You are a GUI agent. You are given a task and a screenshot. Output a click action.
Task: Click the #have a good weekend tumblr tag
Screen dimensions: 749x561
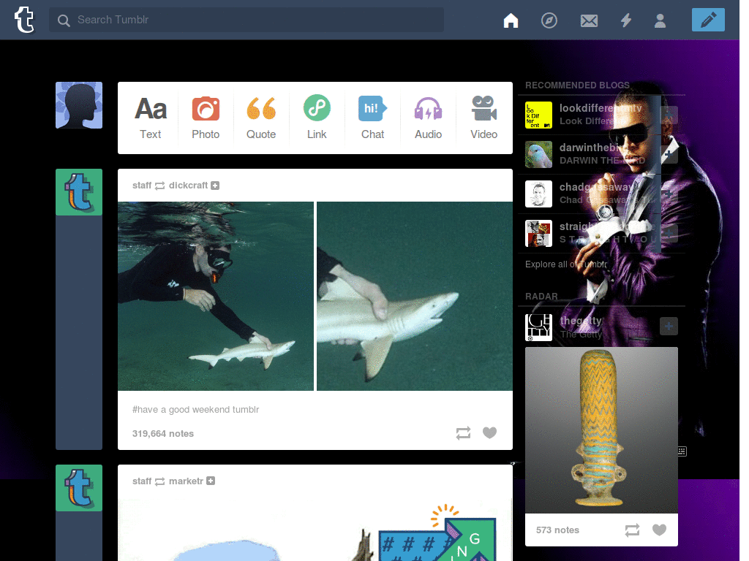click(x=195, y=409)
